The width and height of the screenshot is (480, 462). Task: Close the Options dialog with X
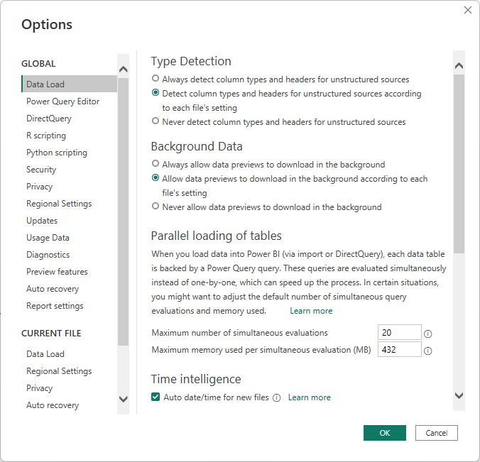point(468,10)
